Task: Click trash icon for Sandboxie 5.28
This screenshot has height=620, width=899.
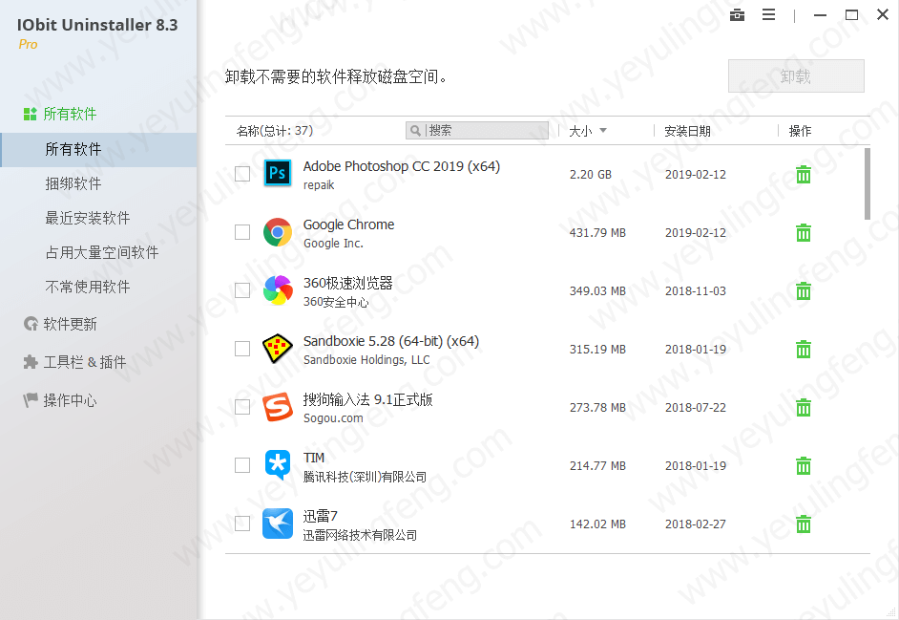Action: (804, 349)
